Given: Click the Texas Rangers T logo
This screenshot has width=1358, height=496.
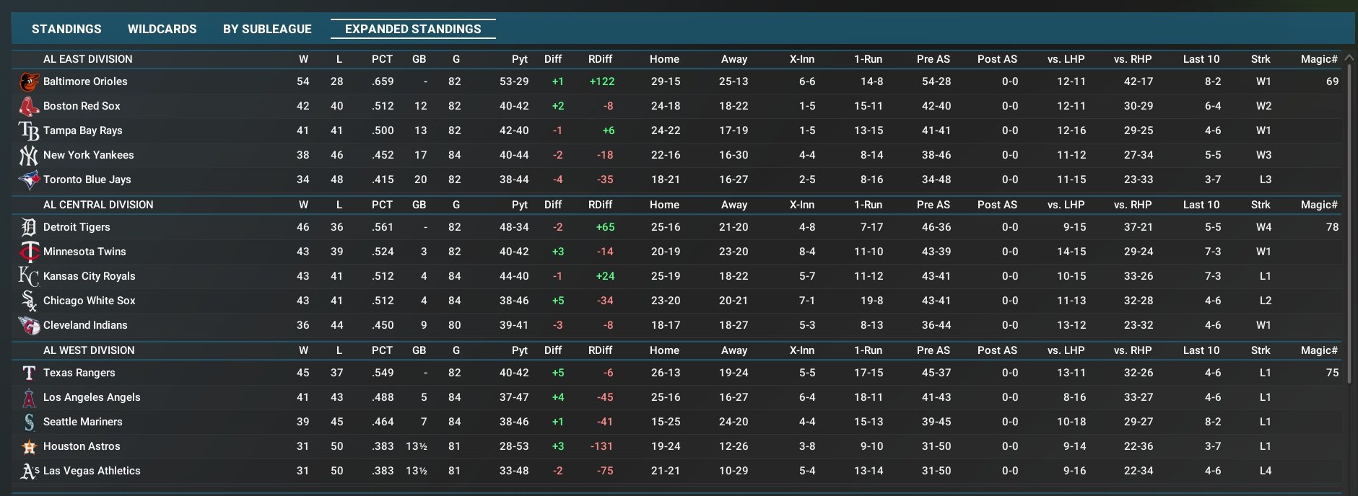Looking at the screenshot, I should (x=29, y=373).
